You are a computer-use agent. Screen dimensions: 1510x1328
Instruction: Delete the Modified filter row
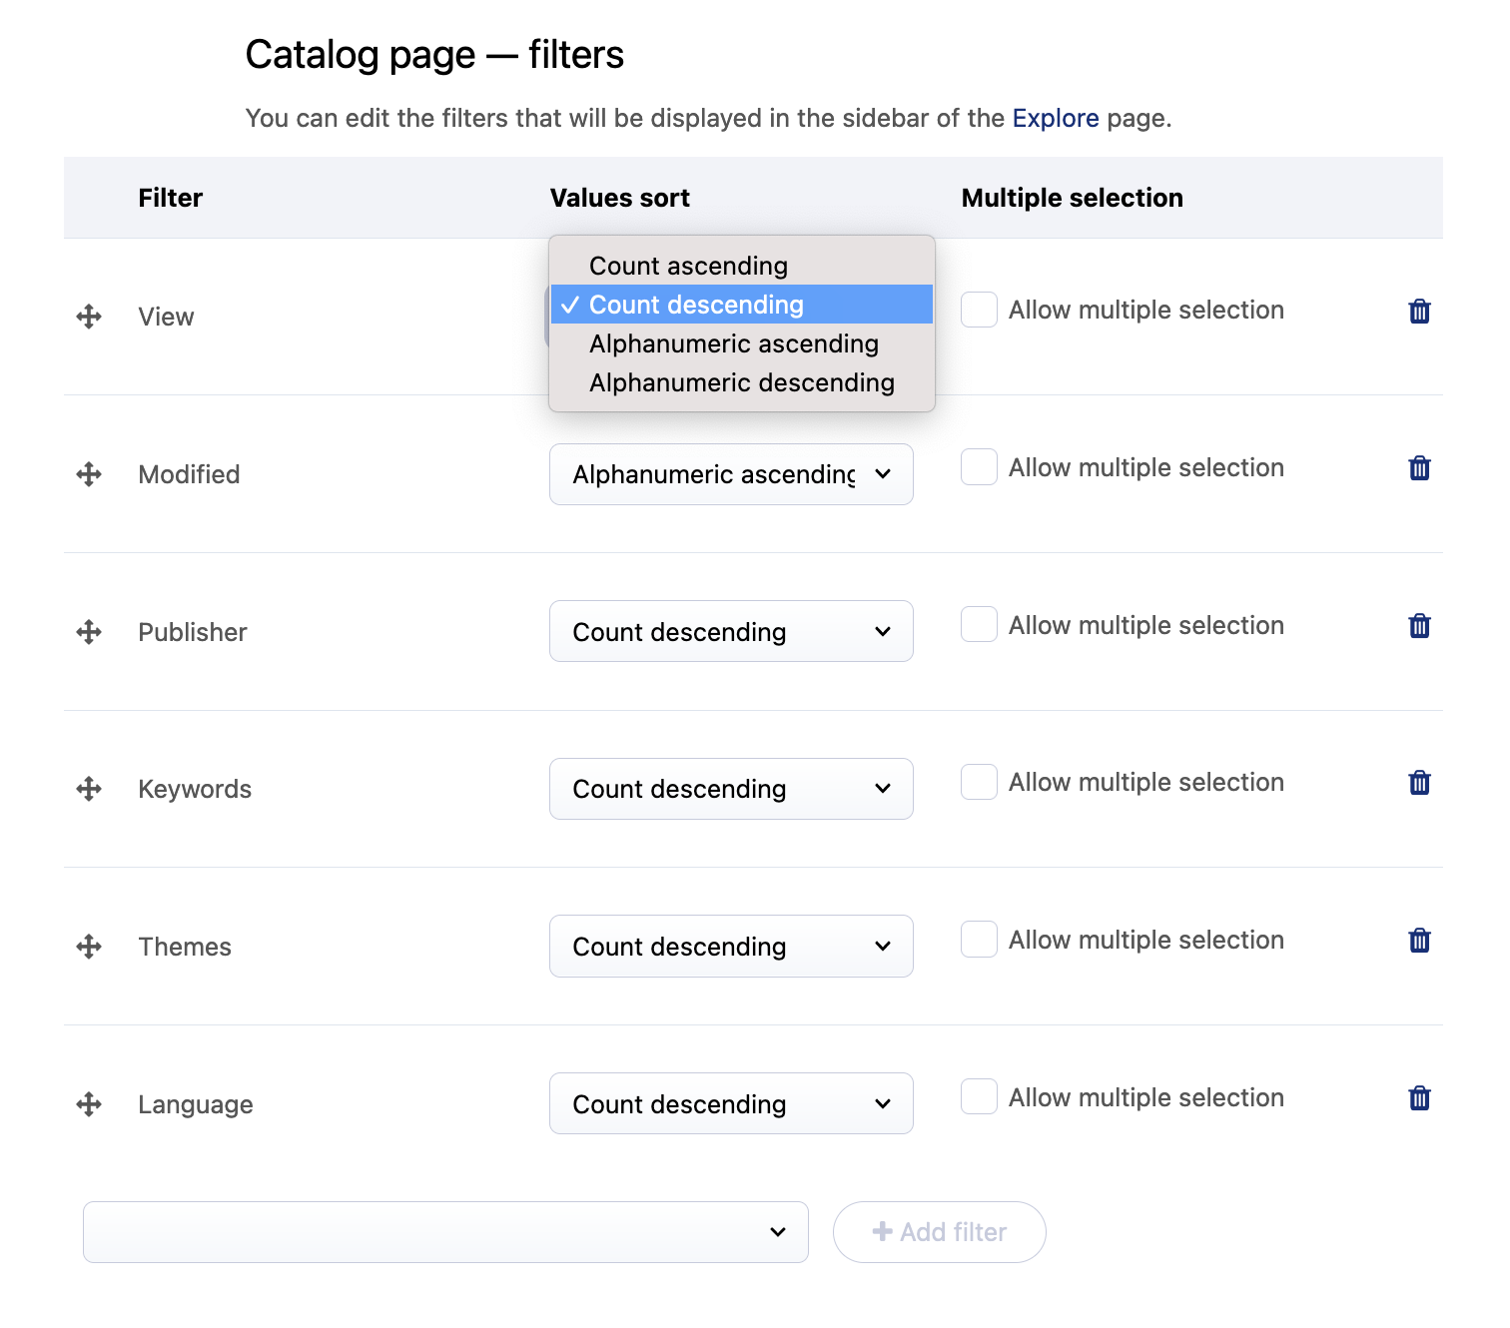point(1419,468)
